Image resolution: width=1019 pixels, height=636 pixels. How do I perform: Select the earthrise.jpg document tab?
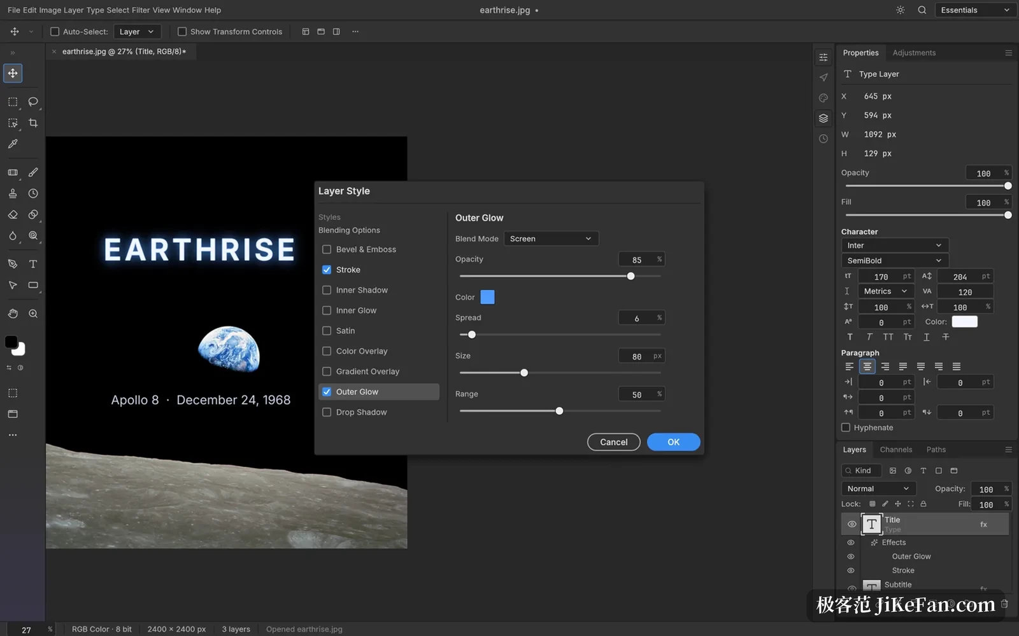[122, 52]
